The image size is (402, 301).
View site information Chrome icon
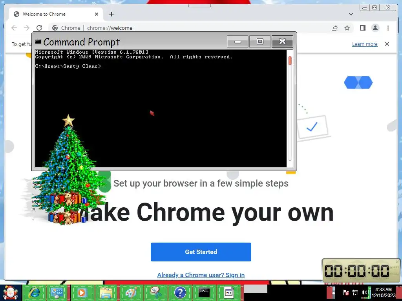coord(55,28)
